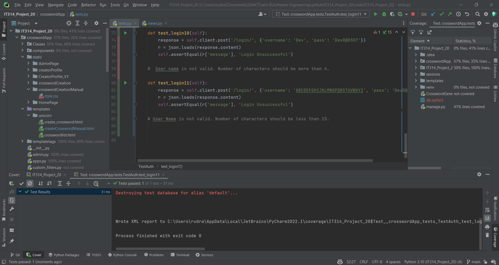This screenshot has width=499, height=265.
Task: Open the Python Console tool window
Action: pos(122,255)
